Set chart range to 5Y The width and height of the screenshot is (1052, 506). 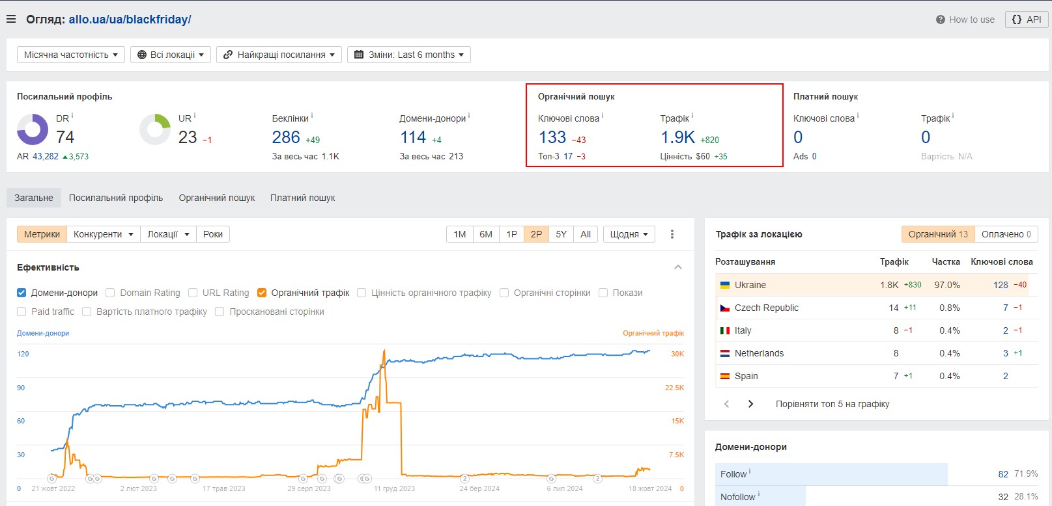(561, 234)
